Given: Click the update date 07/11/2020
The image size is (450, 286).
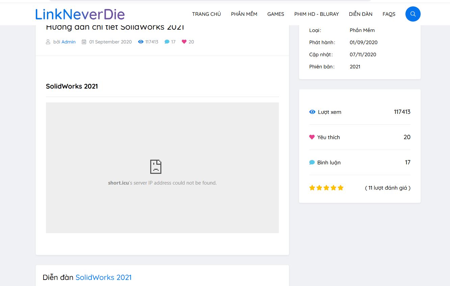Looking at the screenshot, I should pos(363,55).
